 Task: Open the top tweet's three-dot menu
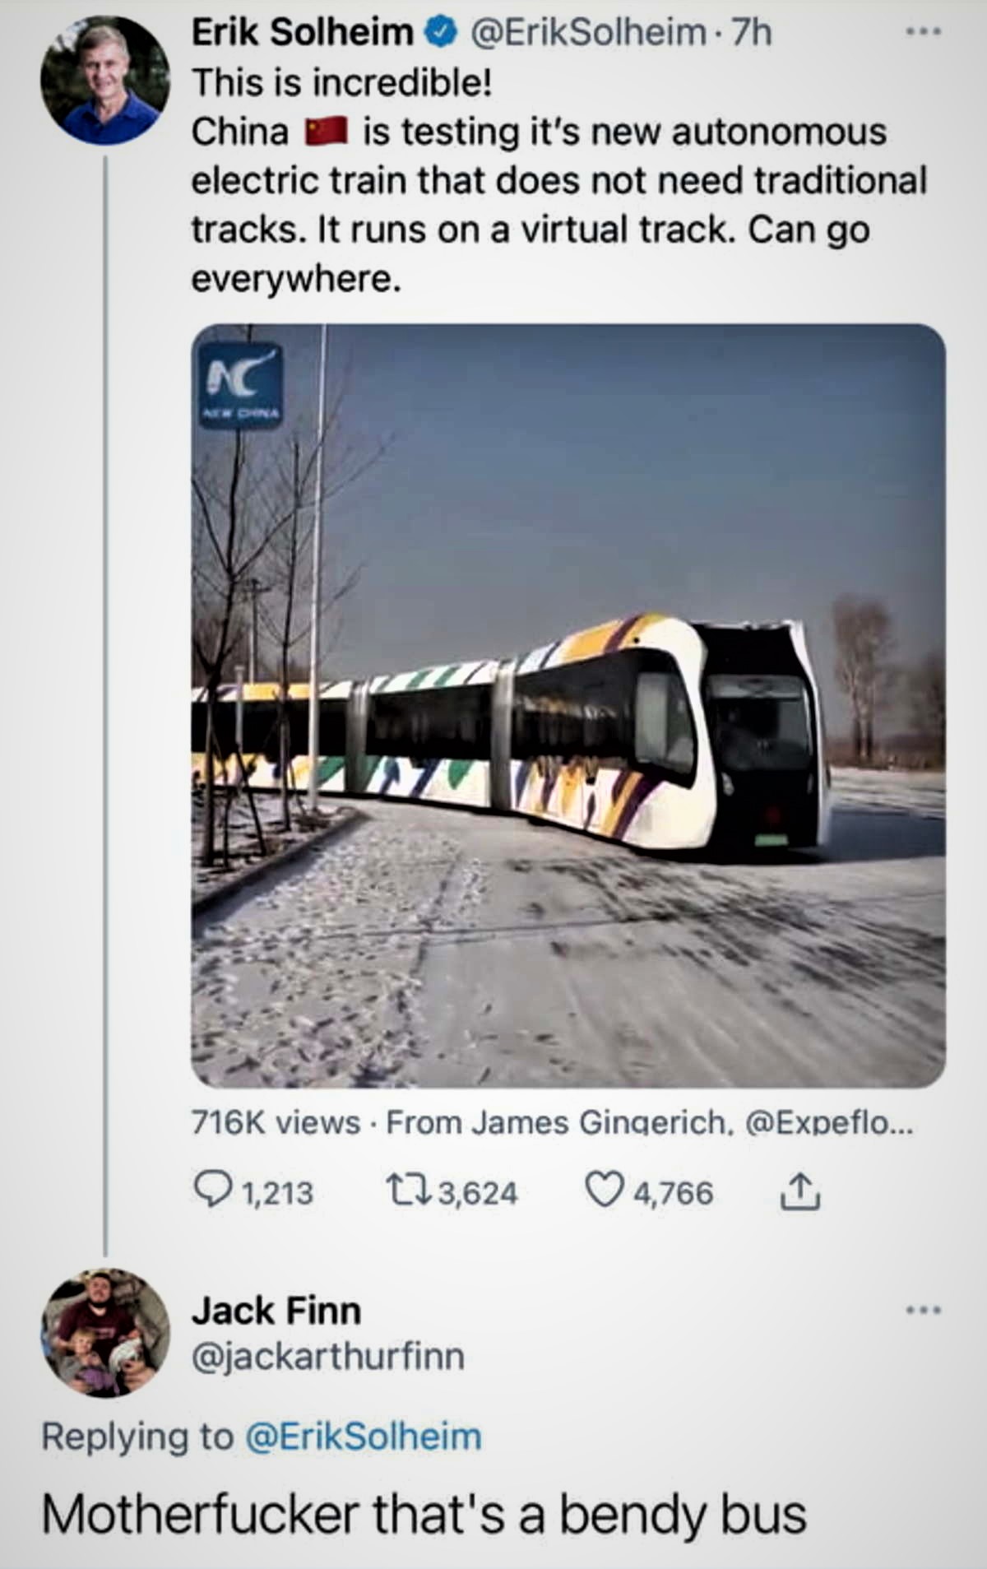923,33
